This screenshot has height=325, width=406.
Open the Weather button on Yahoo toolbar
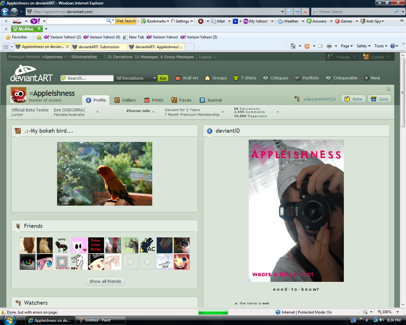tap(288, 21)
